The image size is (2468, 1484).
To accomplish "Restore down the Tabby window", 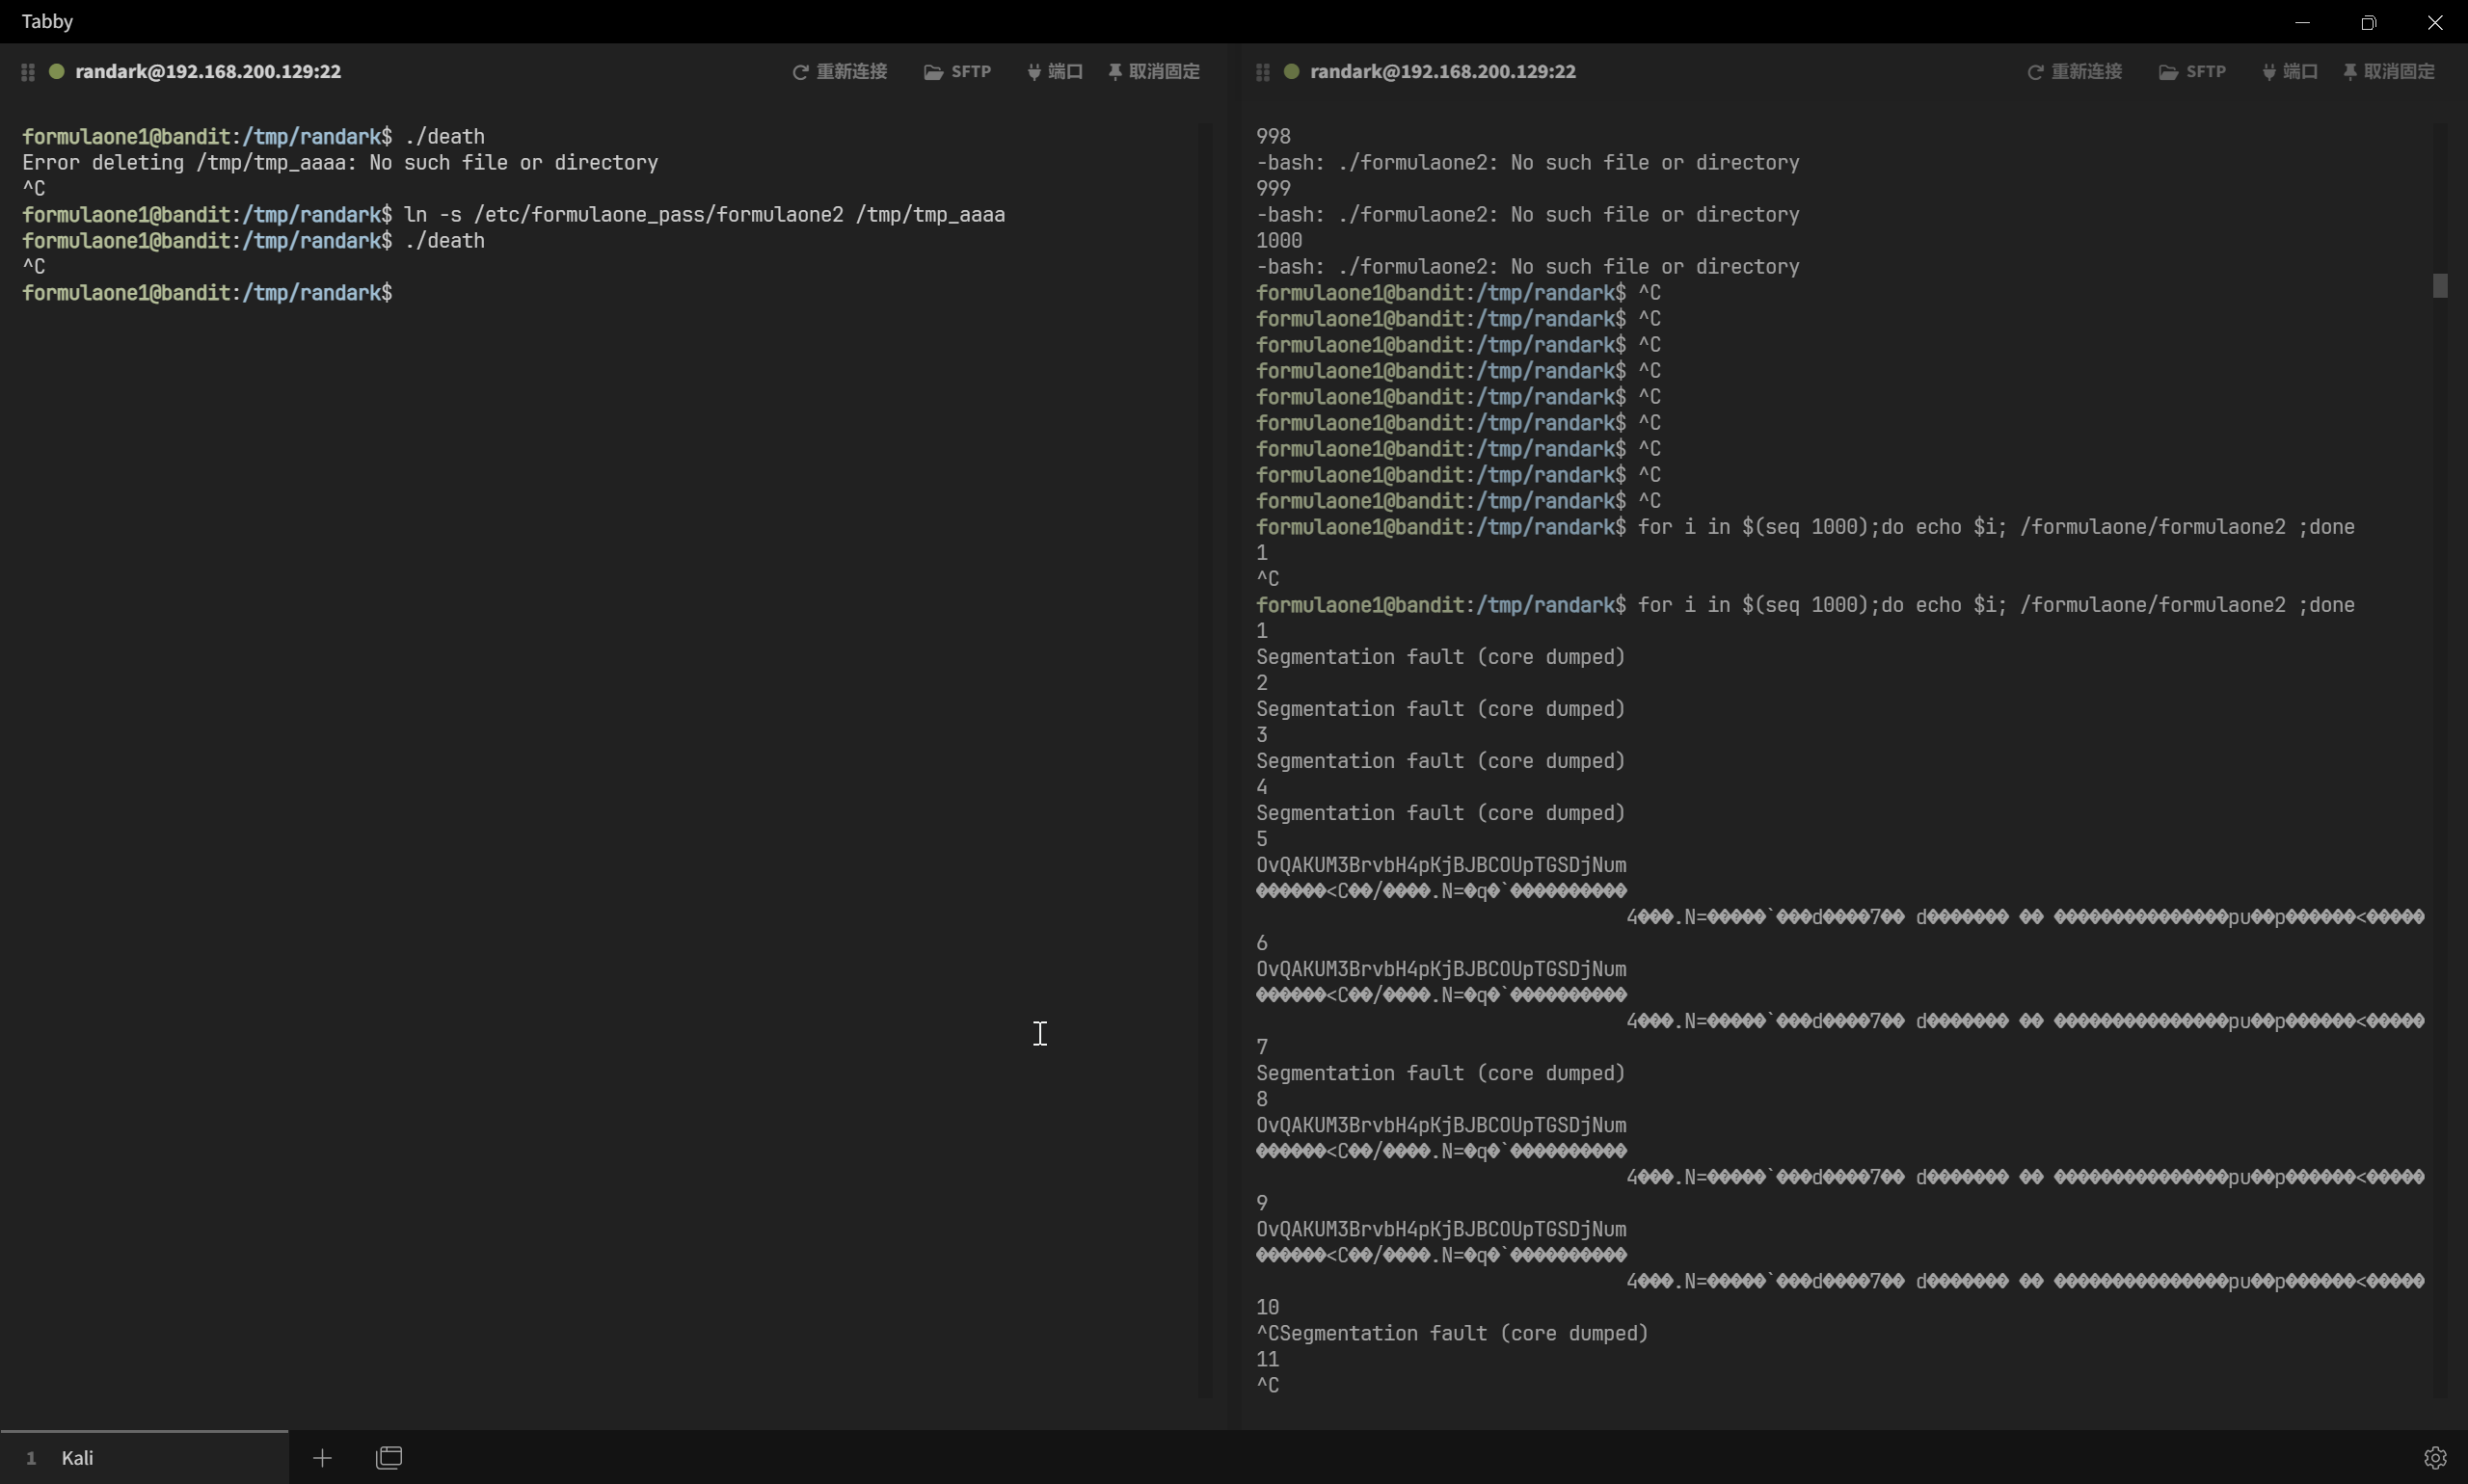I will 2368,22.
